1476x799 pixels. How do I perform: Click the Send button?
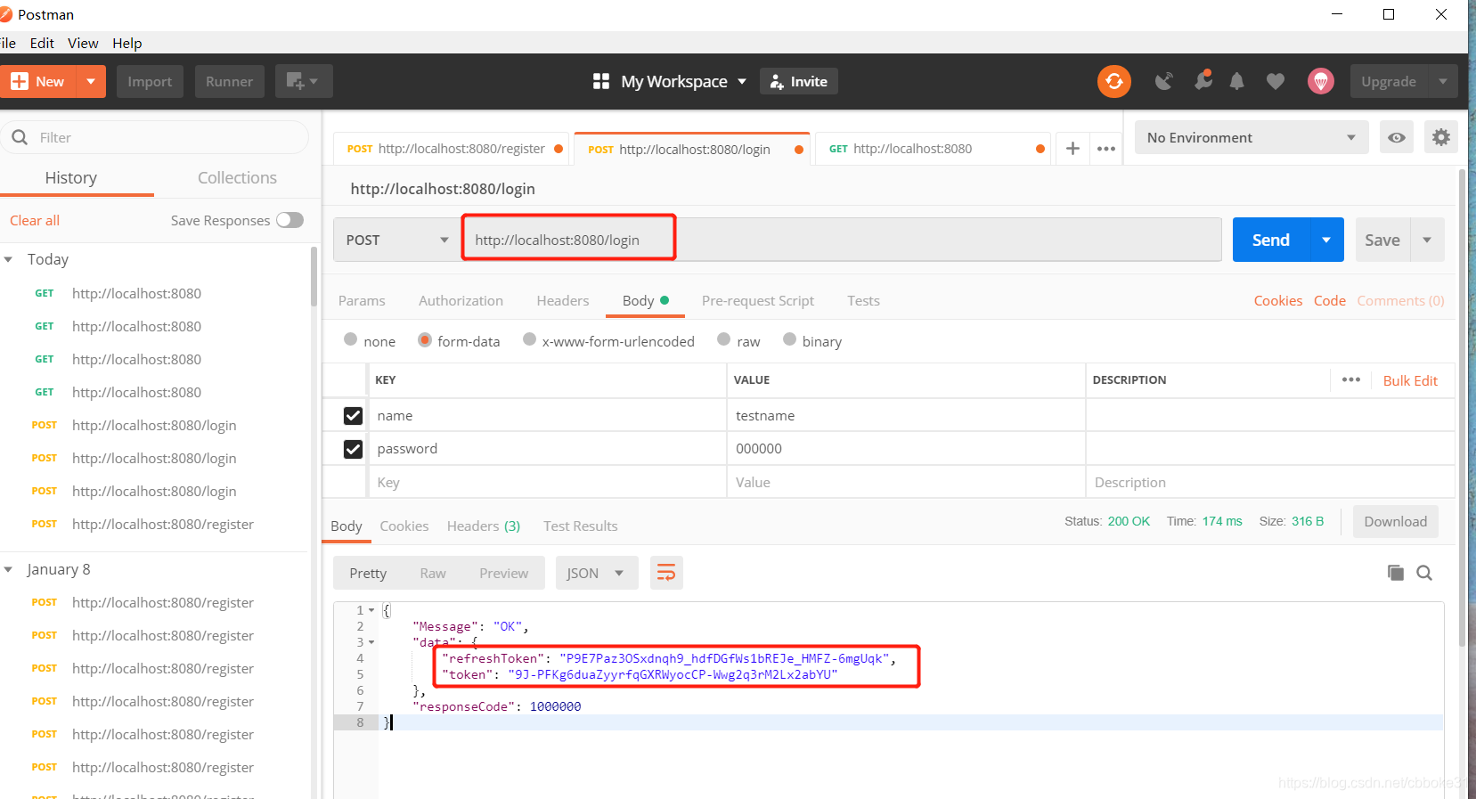(1270, 240)
